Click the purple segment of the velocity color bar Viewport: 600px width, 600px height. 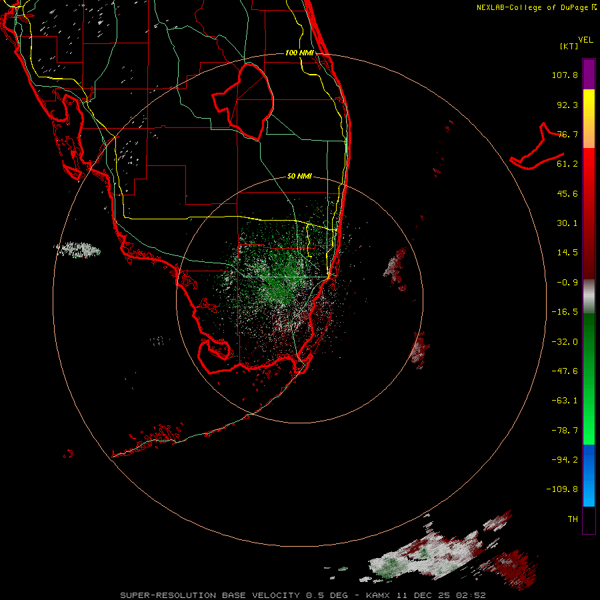pos(589,74)
